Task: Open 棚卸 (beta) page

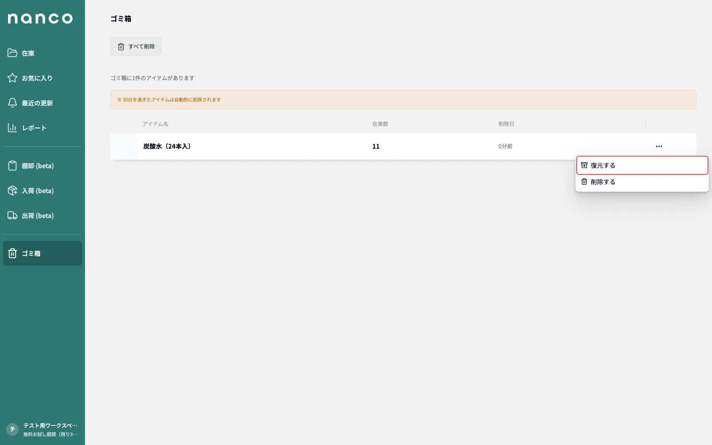Action: (x=42, y=166)
